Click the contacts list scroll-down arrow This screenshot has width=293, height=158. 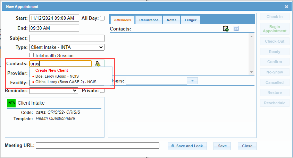coord(252,72)
